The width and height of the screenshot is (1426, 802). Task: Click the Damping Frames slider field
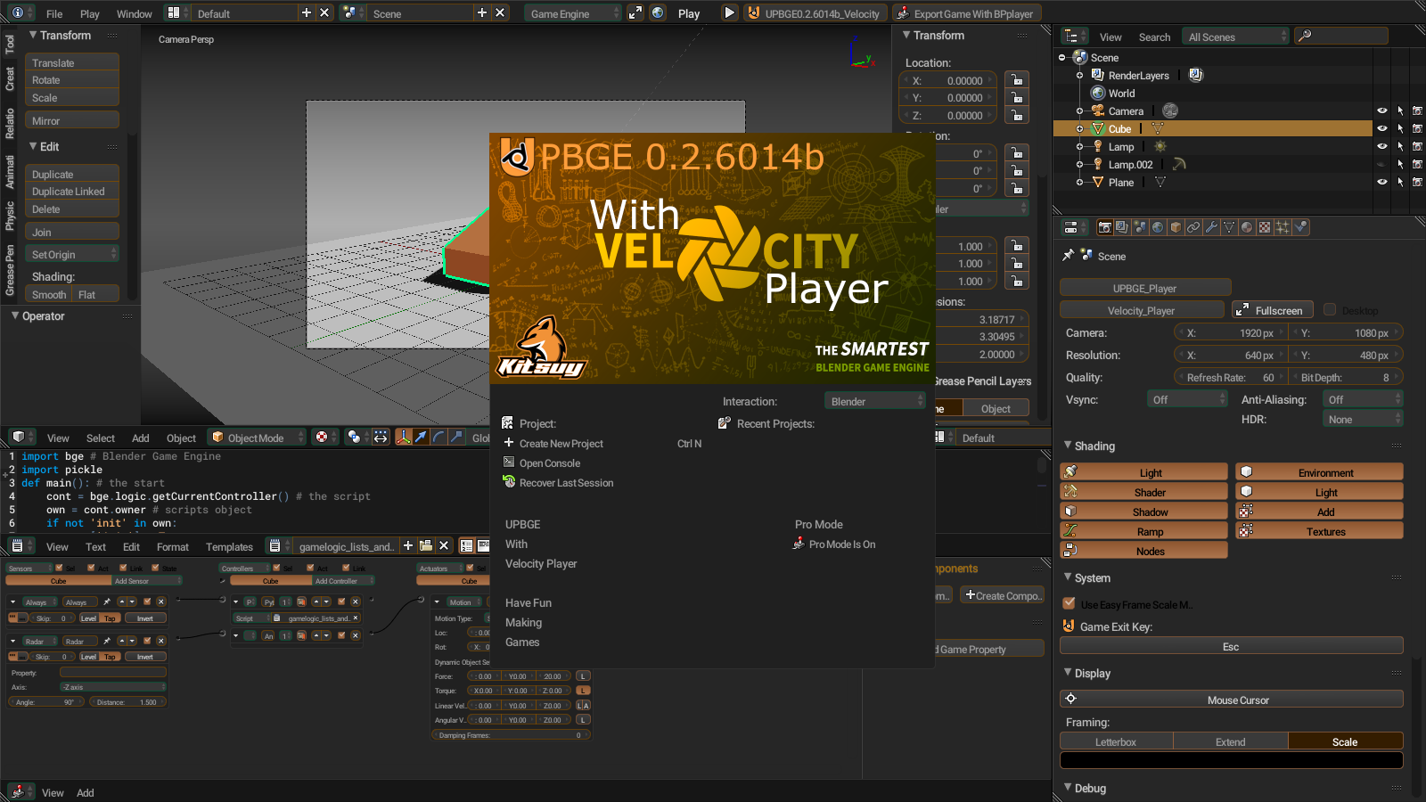511,735
